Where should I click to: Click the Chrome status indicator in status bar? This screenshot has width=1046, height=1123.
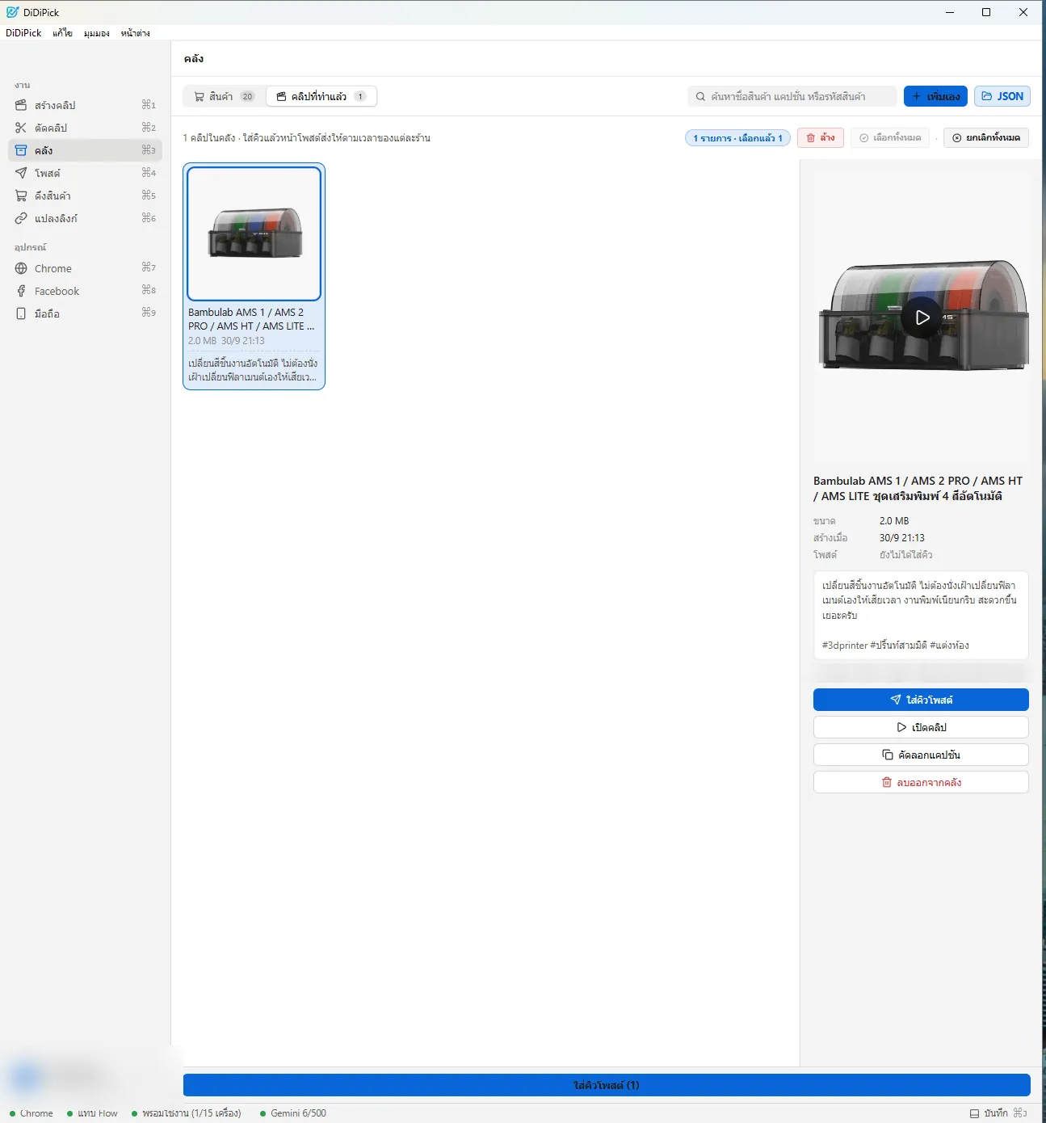coord(32,1113)
